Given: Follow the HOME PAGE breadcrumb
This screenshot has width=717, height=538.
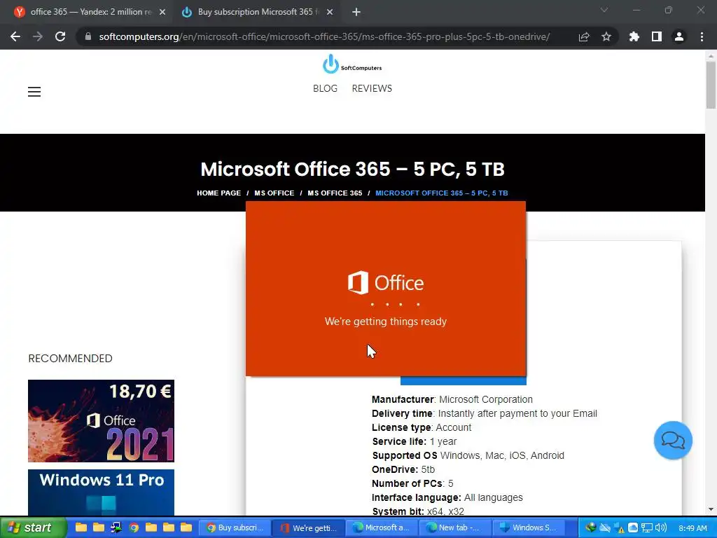Looking at the screenshot, I should pyautogui.click(x=218, y=193).
